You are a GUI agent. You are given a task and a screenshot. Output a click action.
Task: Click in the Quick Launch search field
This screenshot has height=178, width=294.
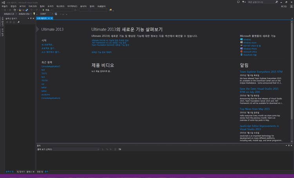pos(261,2)
